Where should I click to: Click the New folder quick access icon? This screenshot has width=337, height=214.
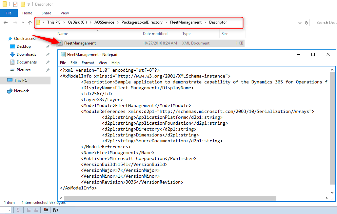click(x=23, y=4)
